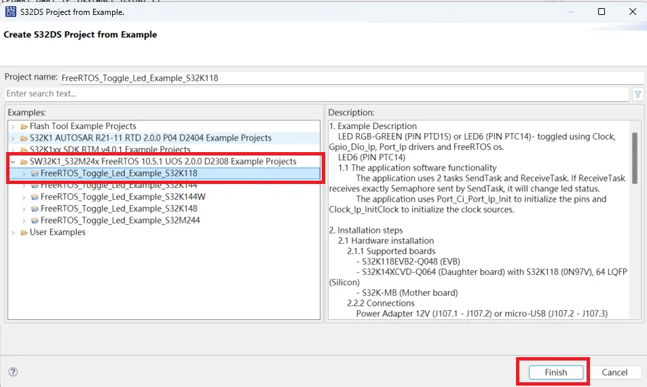Select FreeRTOS_Toggle_Led_Example_S32K118 in the tree

point(119,173)
